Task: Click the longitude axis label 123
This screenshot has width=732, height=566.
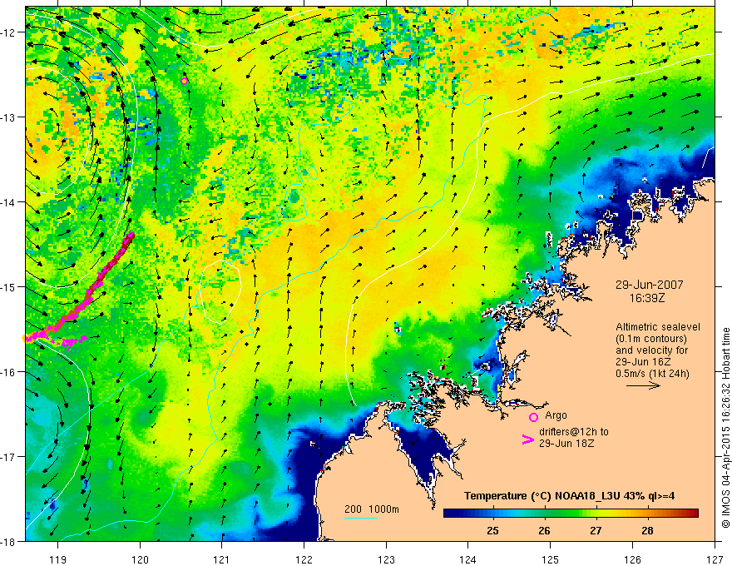Action: (x=386, y=559)
